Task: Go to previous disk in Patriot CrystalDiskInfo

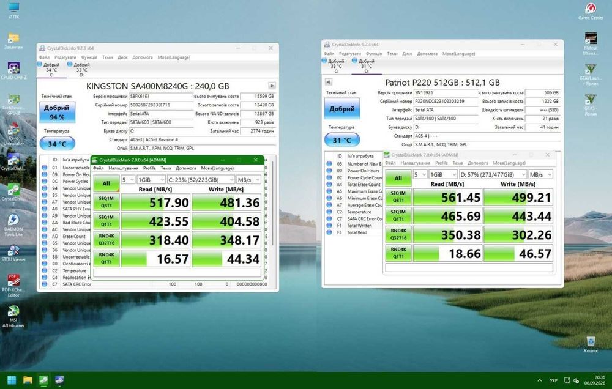Action: pos(328,82)
